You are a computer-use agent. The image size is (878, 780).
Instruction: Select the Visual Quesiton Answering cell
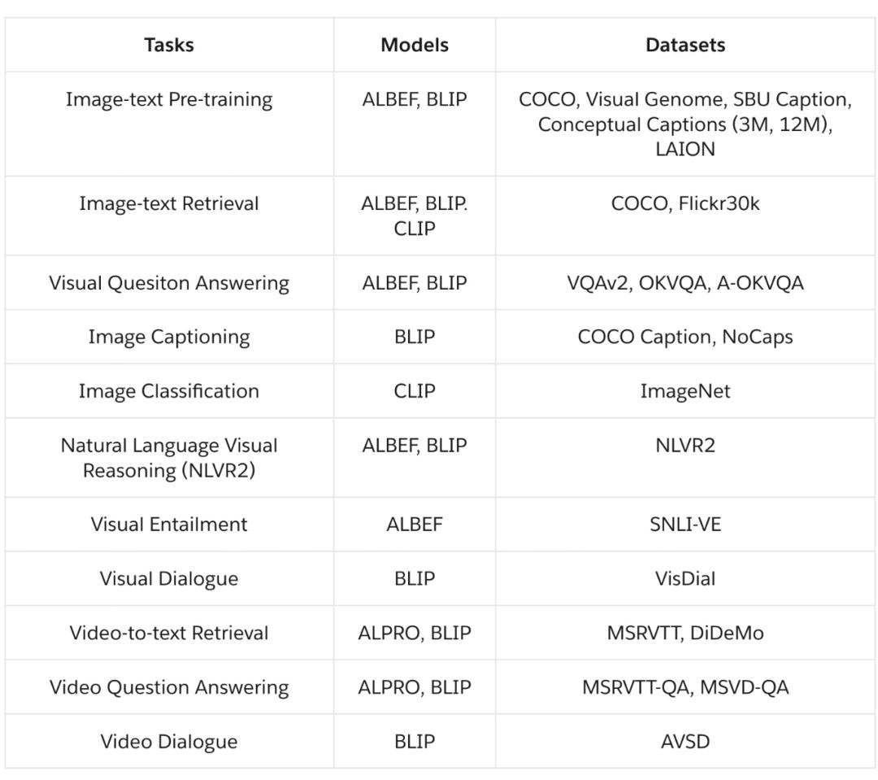click(x=169, y=283)
